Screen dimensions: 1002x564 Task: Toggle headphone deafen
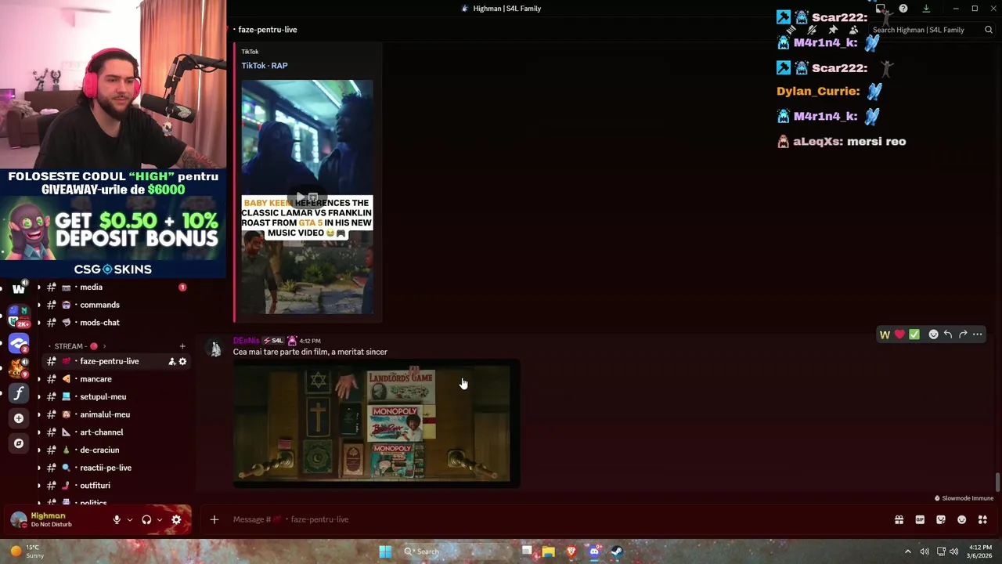point(146,519)
